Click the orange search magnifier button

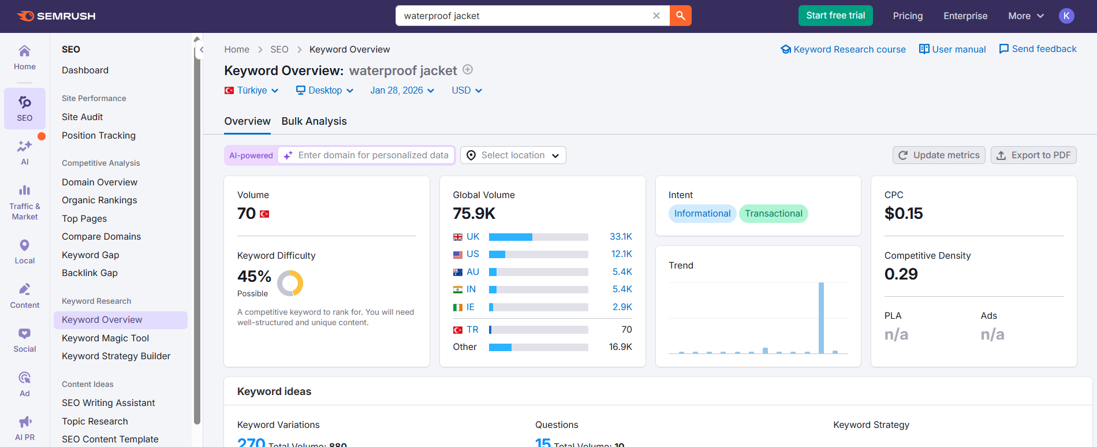(681, 16)
